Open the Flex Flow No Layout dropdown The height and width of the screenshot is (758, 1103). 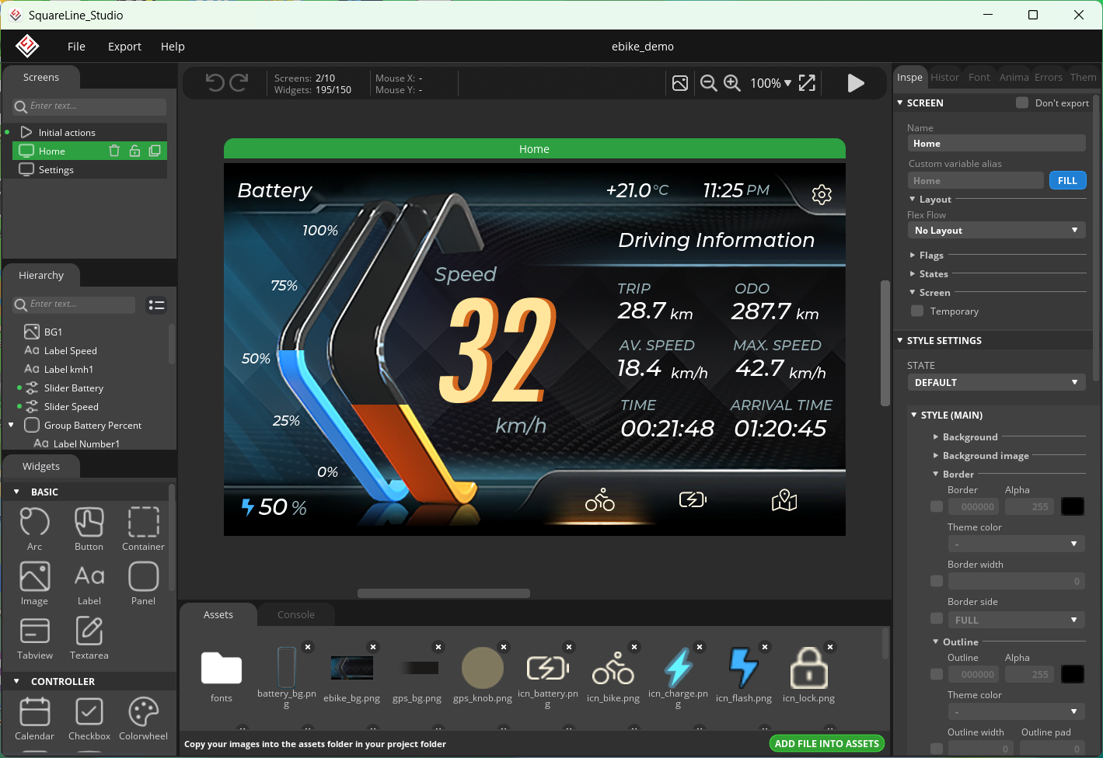click(996, 231)
